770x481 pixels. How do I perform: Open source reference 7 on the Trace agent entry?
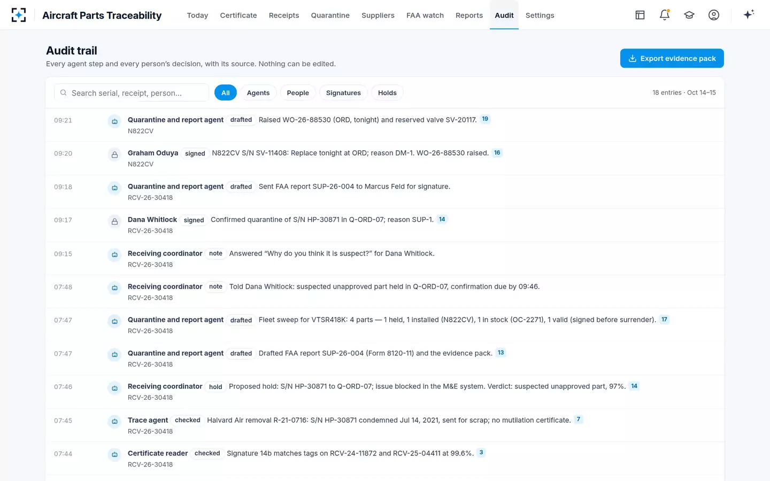point(579,420)
